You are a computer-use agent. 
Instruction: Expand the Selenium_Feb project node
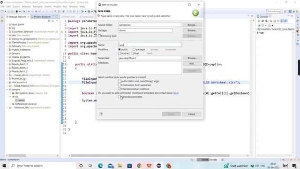(x=7, y=108)
